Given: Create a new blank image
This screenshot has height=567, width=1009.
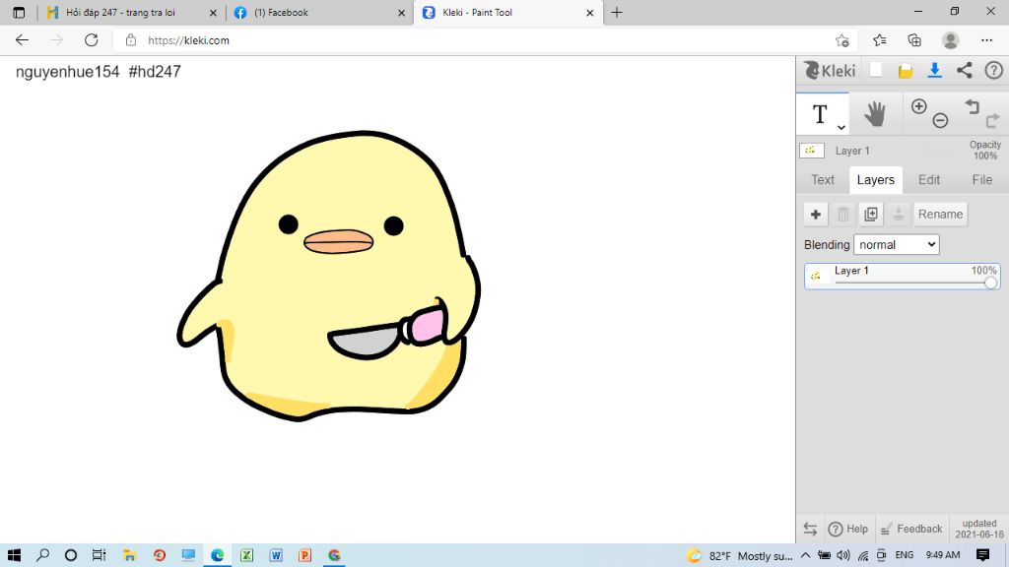Looking at the screenshot, I should 875,70.
